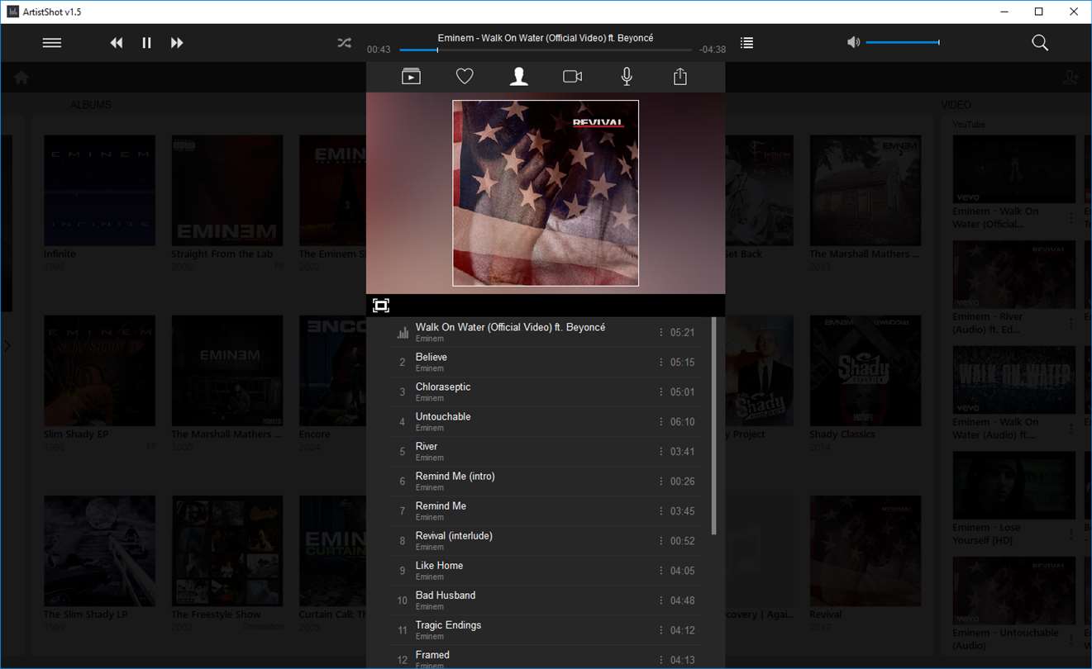Viewport: 1092px width, 669px height.
Task: Pause the current song
Action: click(146, 43)
